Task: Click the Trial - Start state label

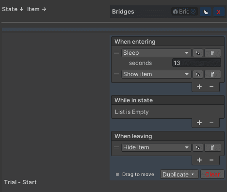Action: [x=20, y=182]
